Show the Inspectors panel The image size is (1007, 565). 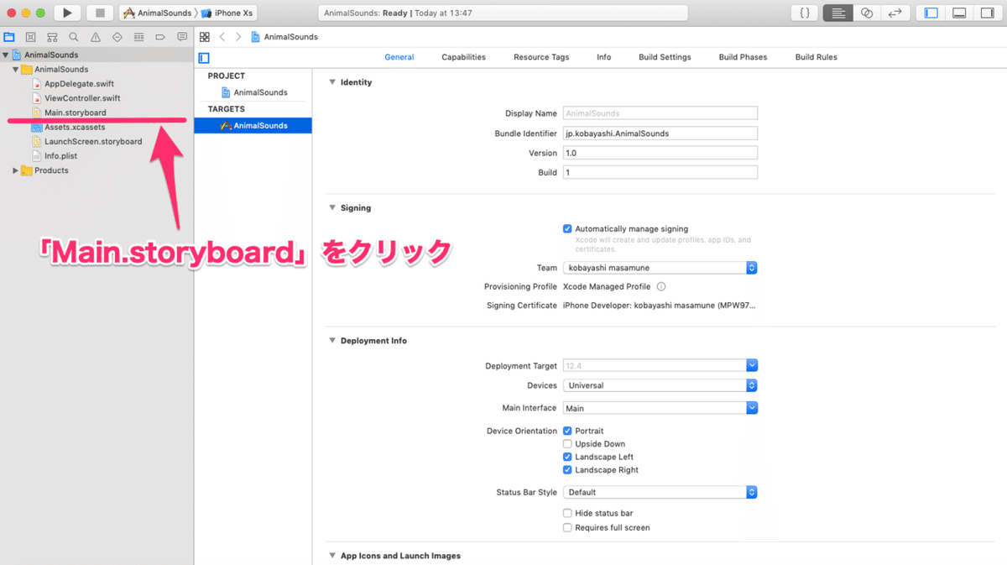(989, 13)
